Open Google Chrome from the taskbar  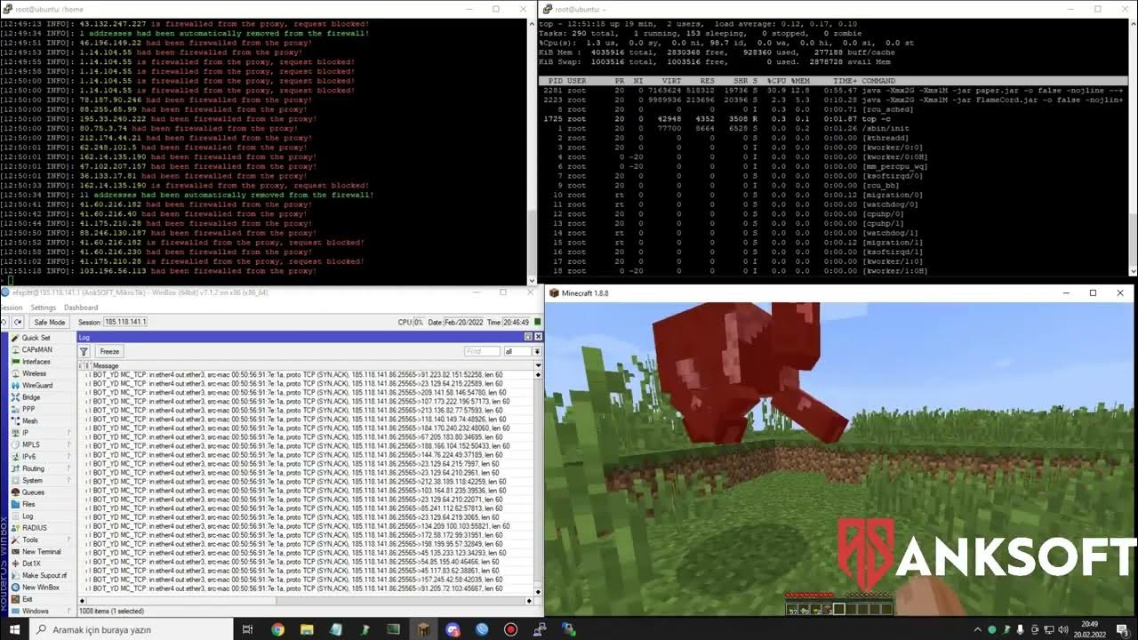click(277, 629)
